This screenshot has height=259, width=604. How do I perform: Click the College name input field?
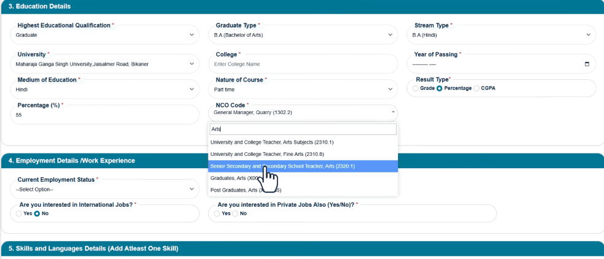pyautogui.click(x=303, y=64)
